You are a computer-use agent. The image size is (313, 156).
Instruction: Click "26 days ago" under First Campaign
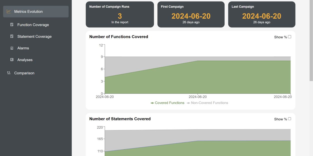click(x=191, y=22)
